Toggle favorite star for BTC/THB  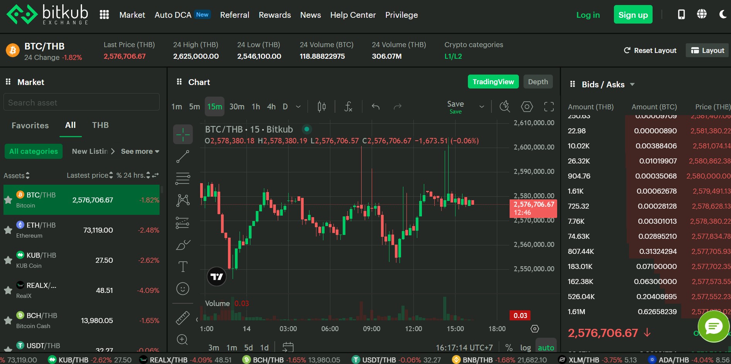[8, 200]
